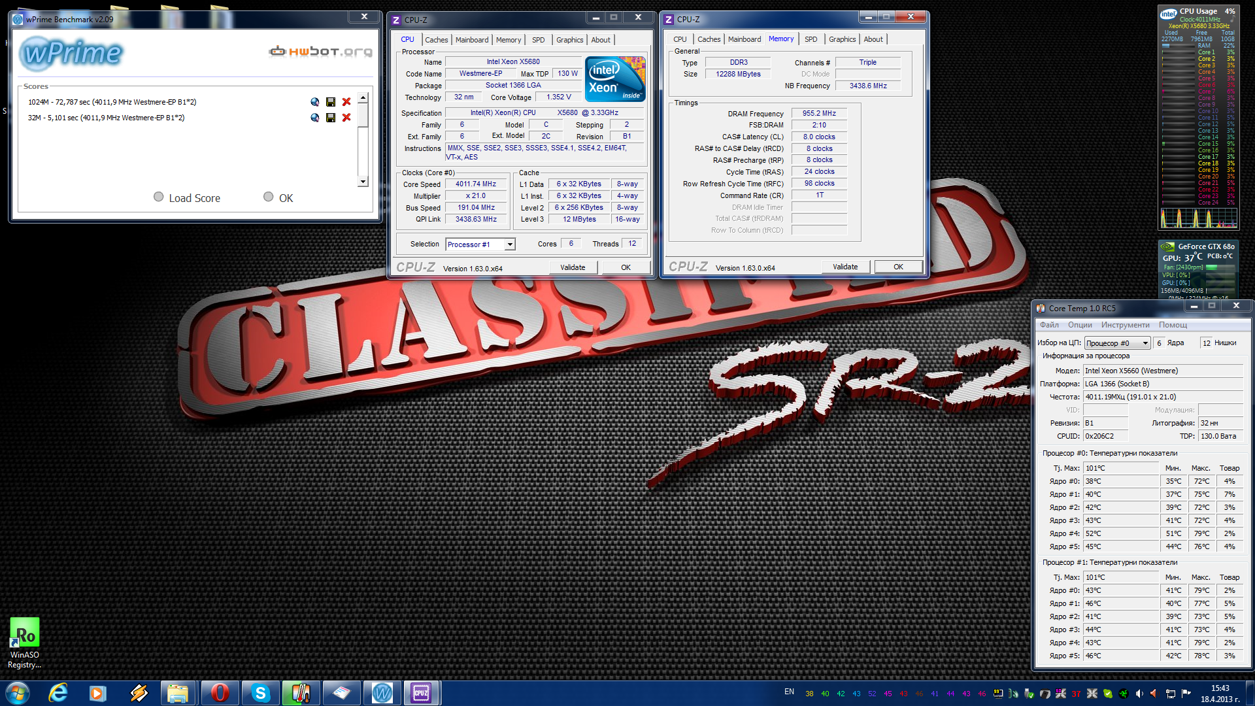1255x706 pixels.
Task: Delete the 32M score entry
Action: (x=346, y=118)
